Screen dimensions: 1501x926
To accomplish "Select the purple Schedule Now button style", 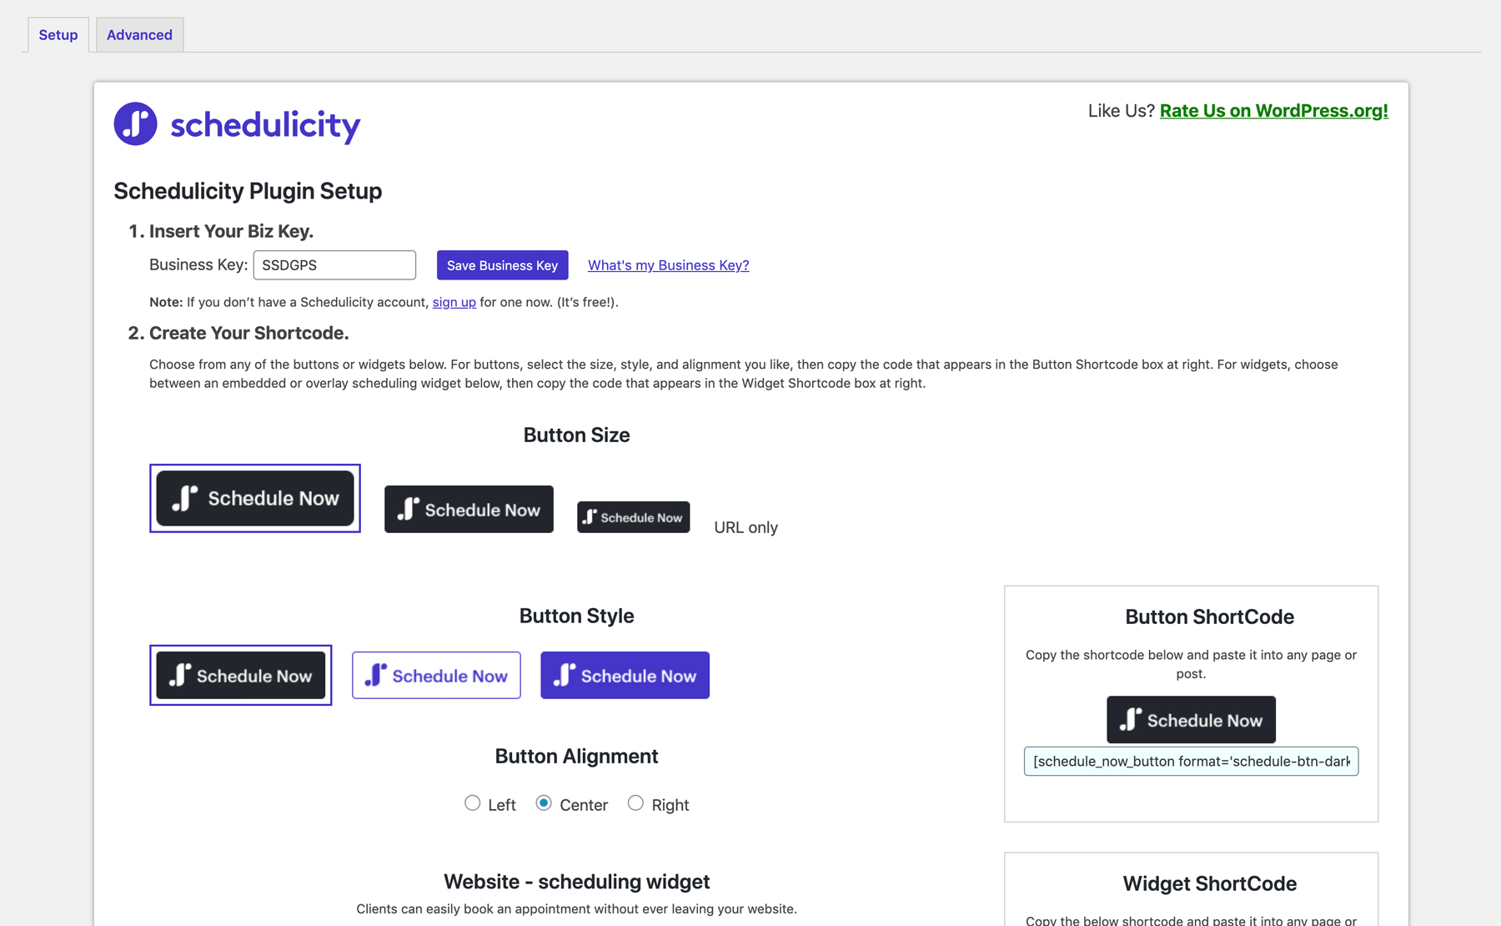I will pos(625,675).
